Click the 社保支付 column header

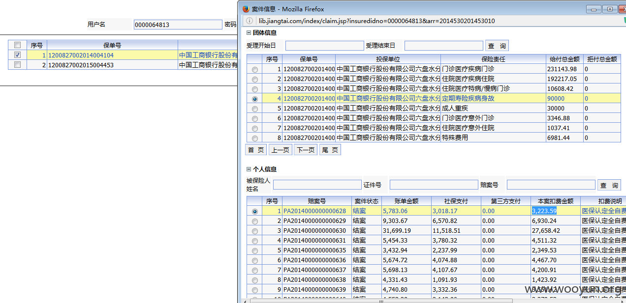(456, 201)
